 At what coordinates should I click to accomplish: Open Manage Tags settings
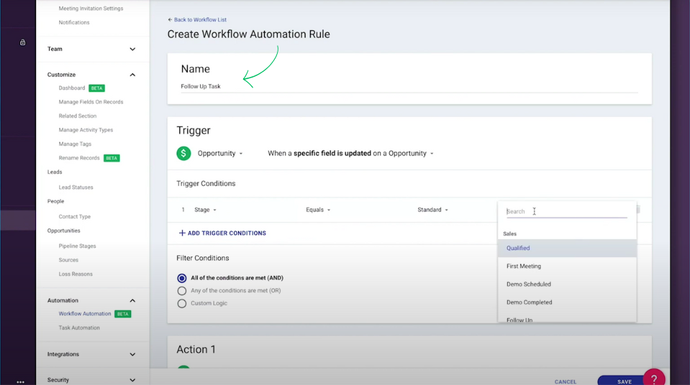(76, 144)
